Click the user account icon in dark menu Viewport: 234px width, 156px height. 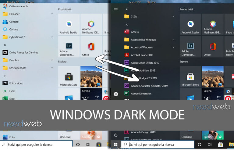(x=116, y=94)
